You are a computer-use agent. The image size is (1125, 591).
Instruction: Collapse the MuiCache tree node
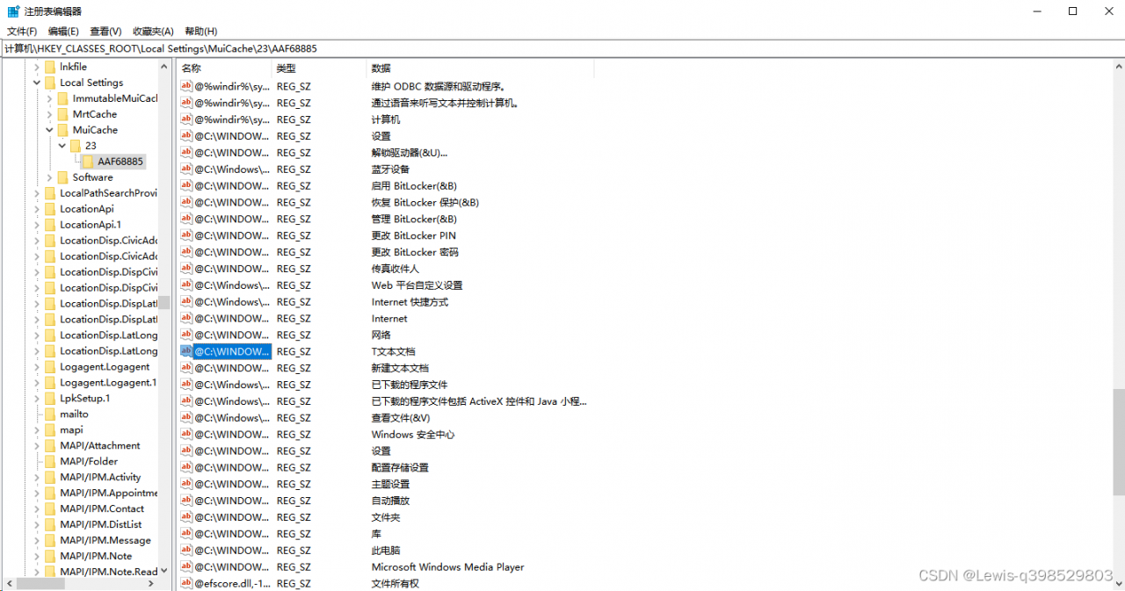pyautogui.click(x=50, y=130)
